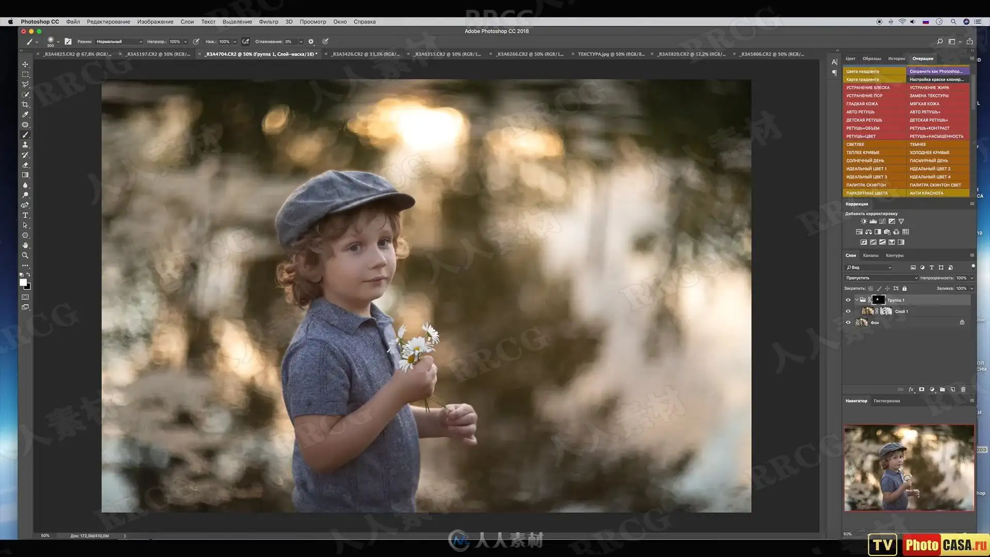Select the Type tool
Screen dimensions: 990x557
coord(25,215)
